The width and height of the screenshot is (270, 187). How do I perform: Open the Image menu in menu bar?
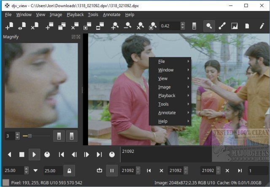[x=56, y=14]
